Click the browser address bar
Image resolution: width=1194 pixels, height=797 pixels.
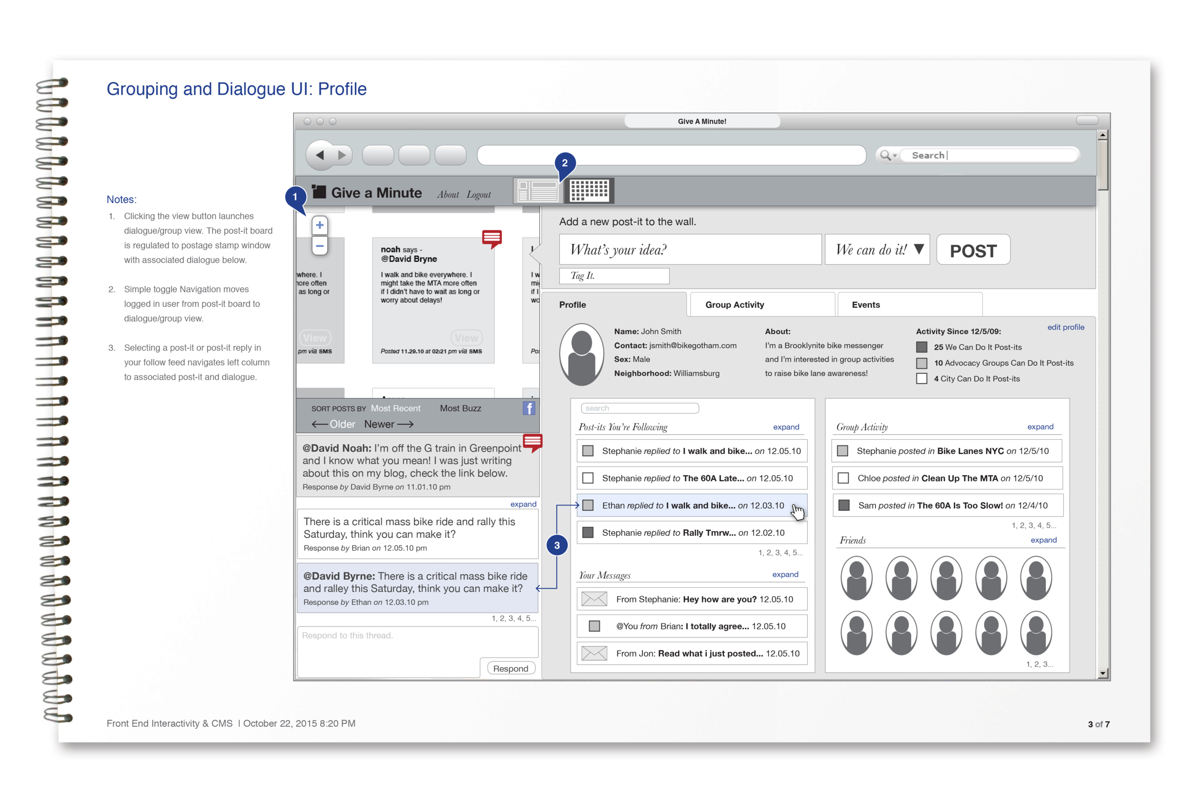coord(671,155)
